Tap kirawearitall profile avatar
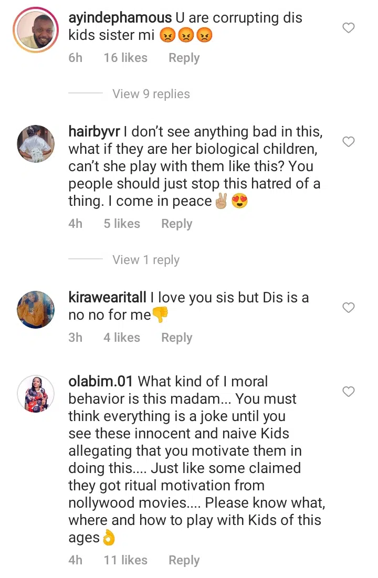The image size is (378, 578). (x=36, y=310)
